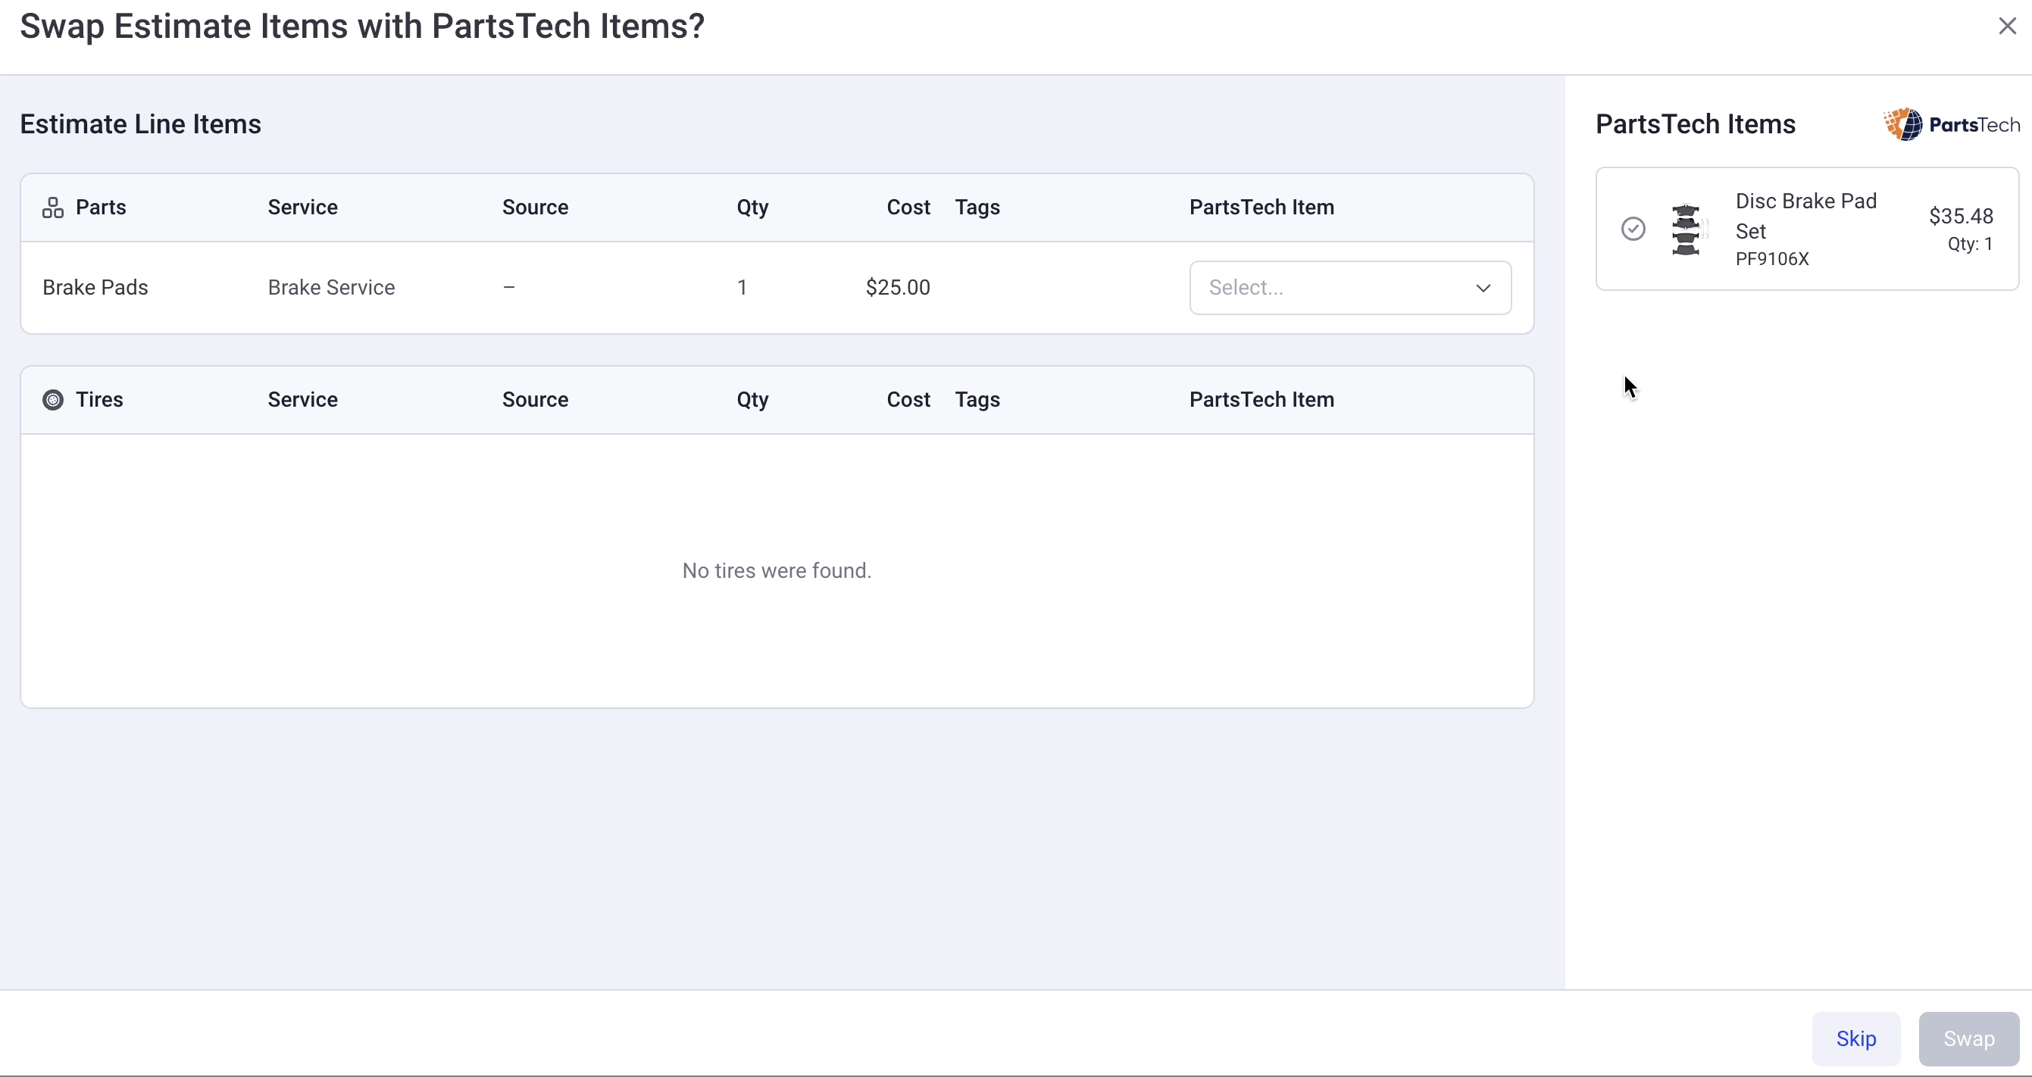Click the Parts table Cost column header
This screenshot has width=2032, height=1077.
(908, 208)
